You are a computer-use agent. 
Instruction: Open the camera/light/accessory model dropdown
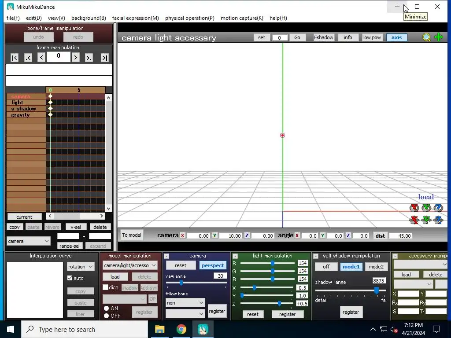[130, 265]
